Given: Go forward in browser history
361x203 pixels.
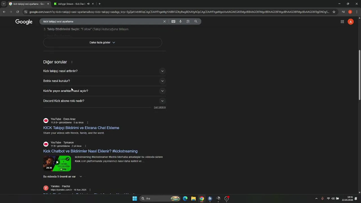Looking at the screenshot, I should (x=11, y=12).
